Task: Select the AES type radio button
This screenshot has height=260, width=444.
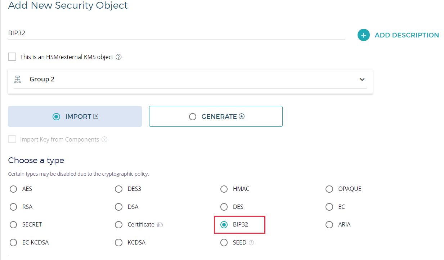Action: (x=13, y=189)
